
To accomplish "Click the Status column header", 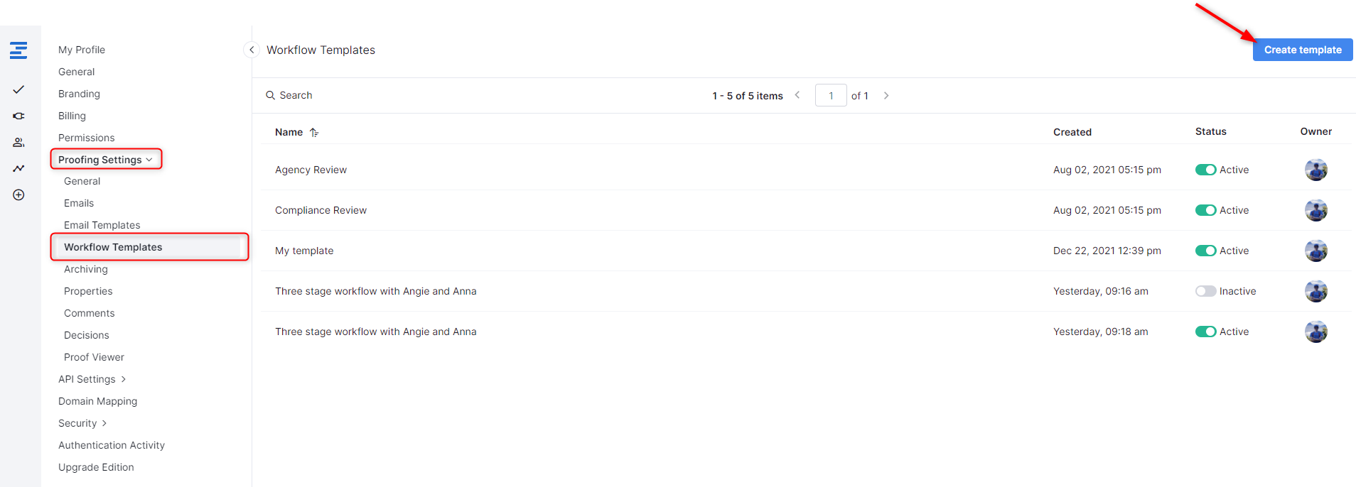I will pyautogui.click(x=1211, y=131).
